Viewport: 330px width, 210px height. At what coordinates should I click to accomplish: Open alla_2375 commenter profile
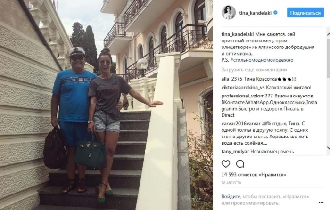pos(232,79)
